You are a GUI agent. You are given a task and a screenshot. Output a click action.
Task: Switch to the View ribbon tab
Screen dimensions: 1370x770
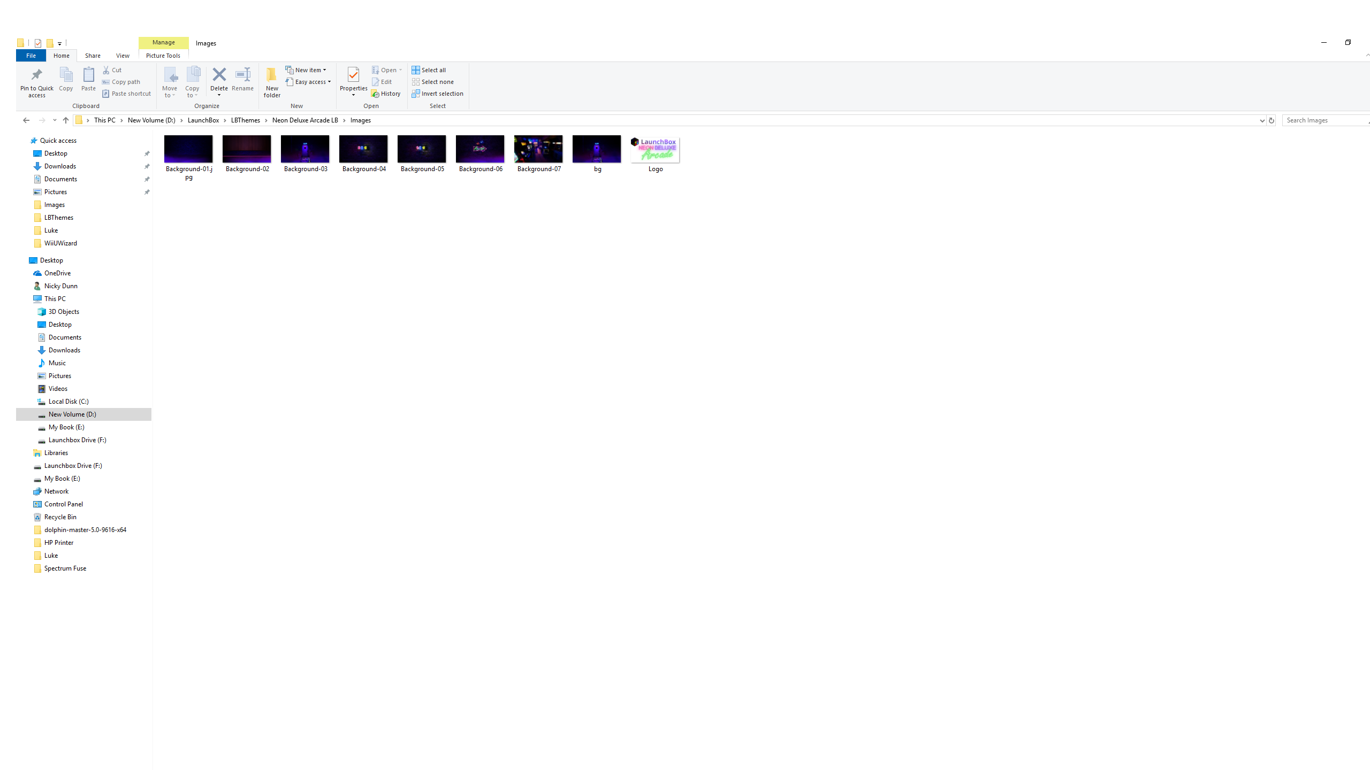coord(123,56)
